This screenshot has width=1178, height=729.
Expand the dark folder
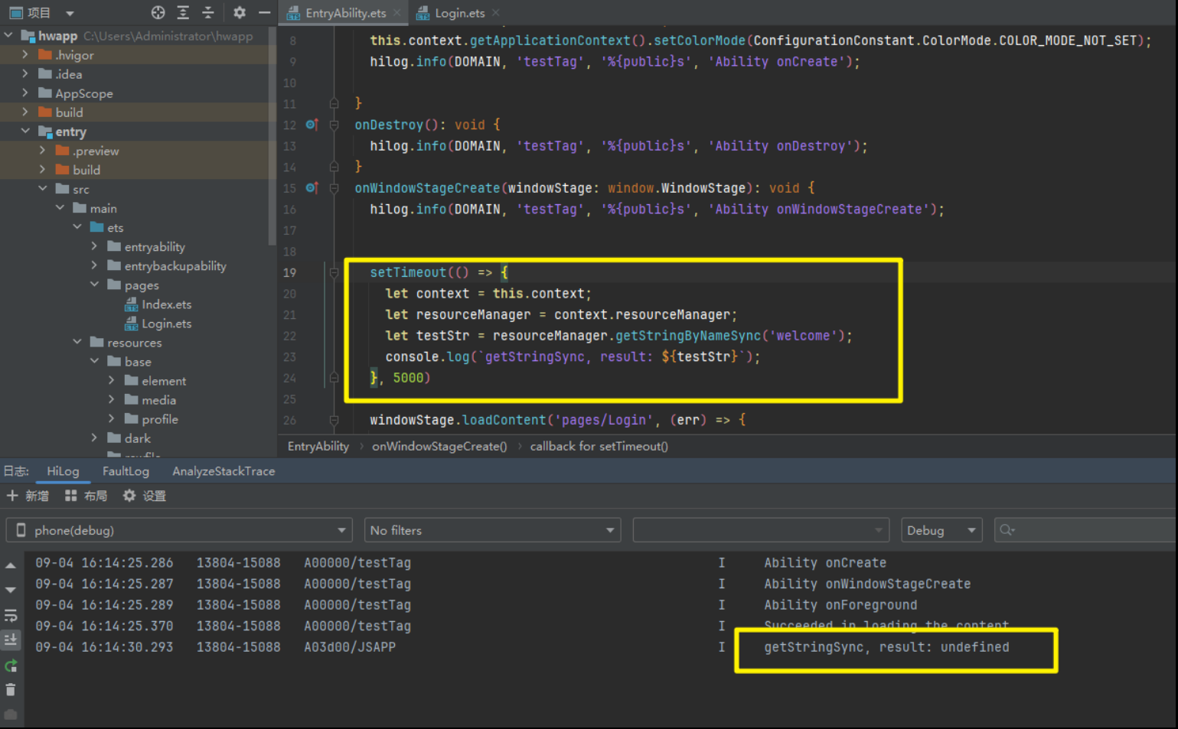point(94,438)
